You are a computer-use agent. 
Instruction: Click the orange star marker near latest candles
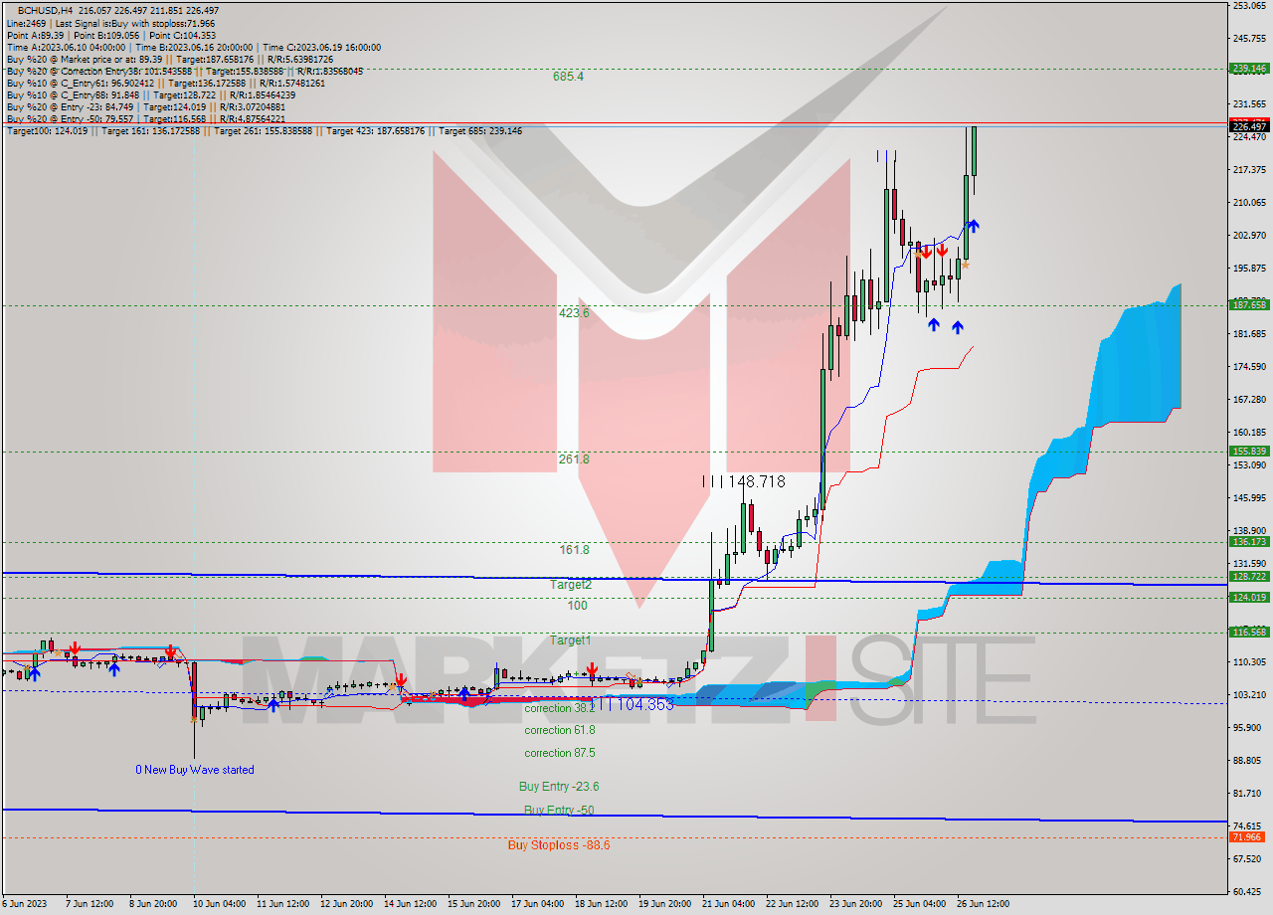965,265
